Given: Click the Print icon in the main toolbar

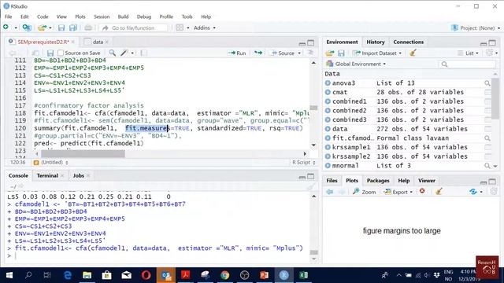Looking at the screenshot, I should [88, 28].
